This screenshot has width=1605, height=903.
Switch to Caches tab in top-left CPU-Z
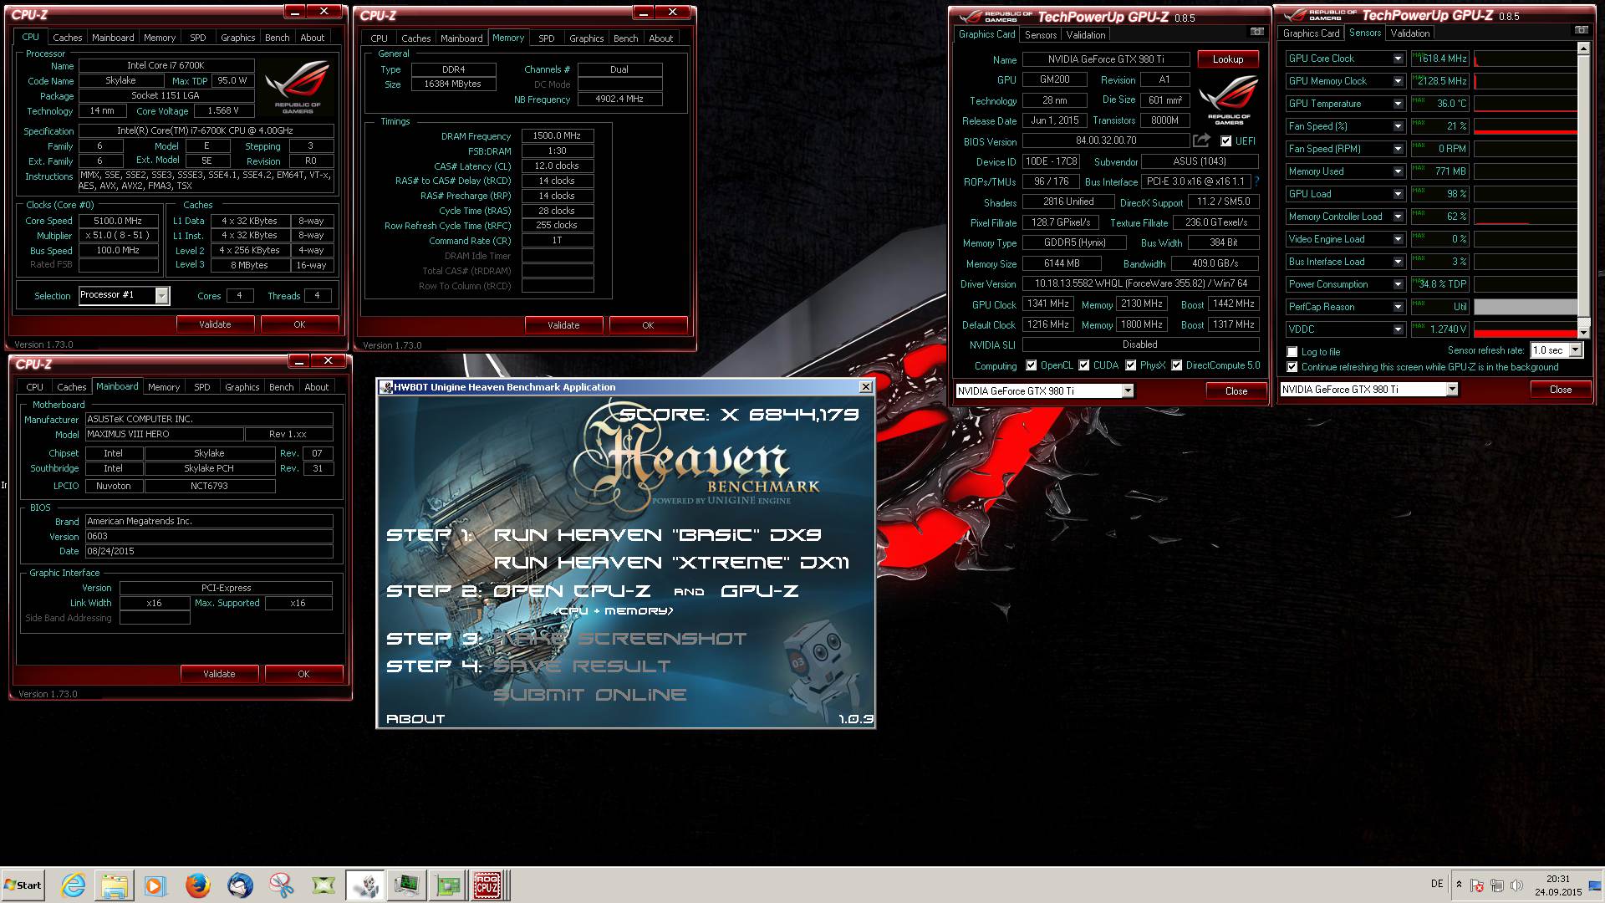68,38
